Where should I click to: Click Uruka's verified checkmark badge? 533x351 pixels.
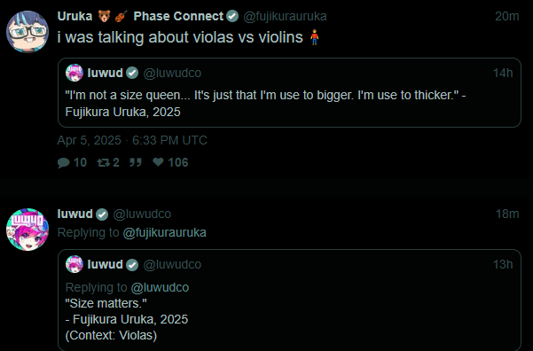(x=232, y=16)
